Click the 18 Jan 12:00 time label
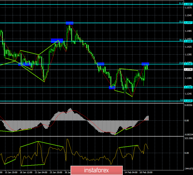The height and width of the screenshot is (175, 193). click(26, 172)
